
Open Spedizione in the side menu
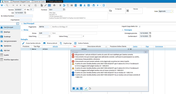point(8,46)
